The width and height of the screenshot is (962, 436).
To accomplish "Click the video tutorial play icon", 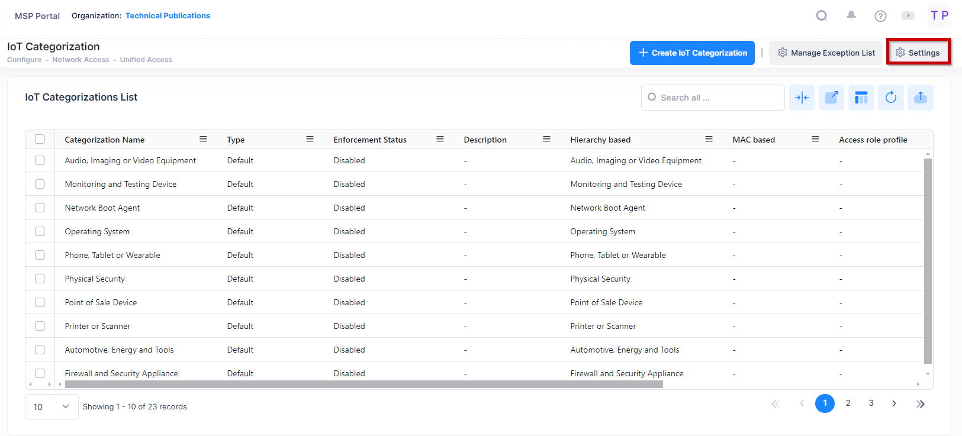I will 908,16.
